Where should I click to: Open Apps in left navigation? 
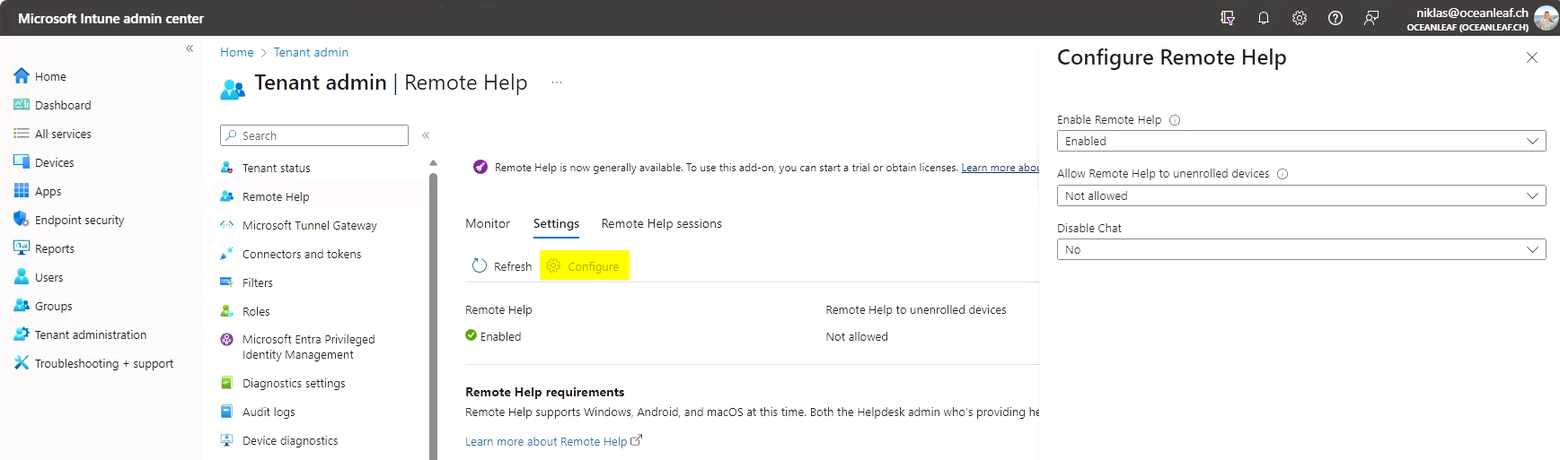click(x=48, y=191)
